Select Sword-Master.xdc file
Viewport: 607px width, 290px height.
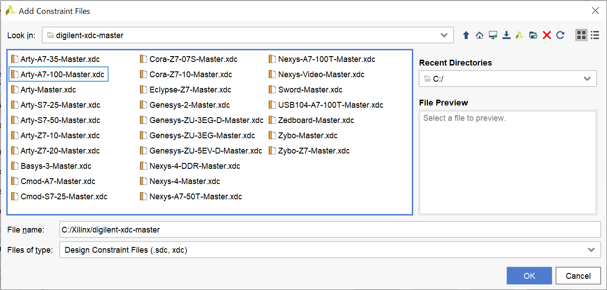tap(306, 90)
